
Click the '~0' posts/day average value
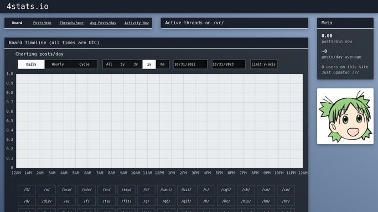[324, 51]
